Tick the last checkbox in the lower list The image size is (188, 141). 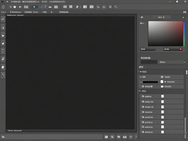162,132
